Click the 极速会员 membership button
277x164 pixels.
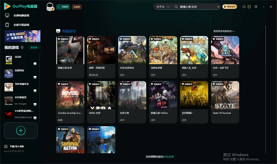pos(230,7)
